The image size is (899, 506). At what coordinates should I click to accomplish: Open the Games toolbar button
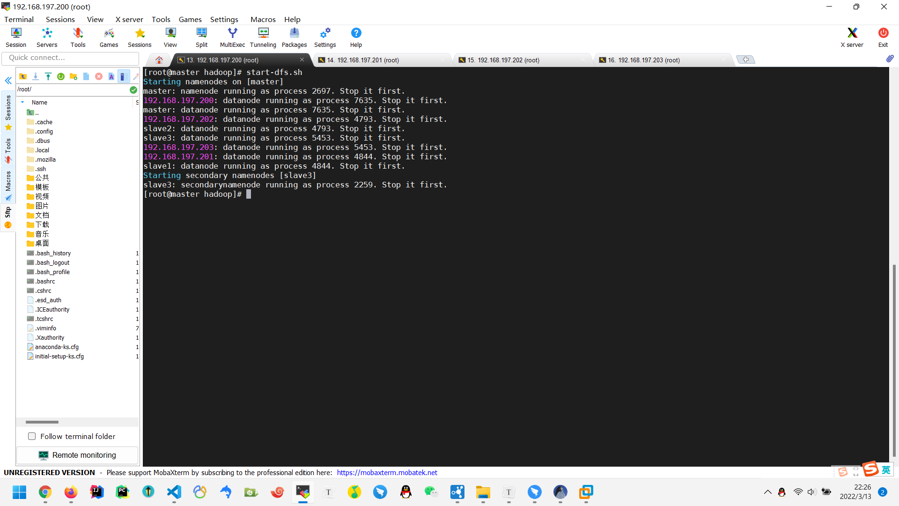click(109, 37)
